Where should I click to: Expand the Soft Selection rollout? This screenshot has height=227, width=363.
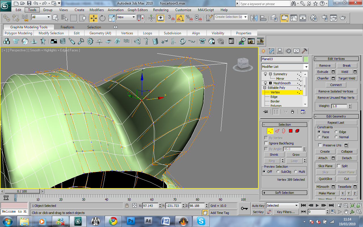click(284, 193)
